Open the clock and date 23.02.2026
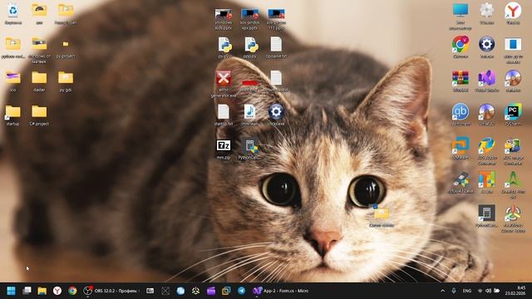 [x=515, y=291]
